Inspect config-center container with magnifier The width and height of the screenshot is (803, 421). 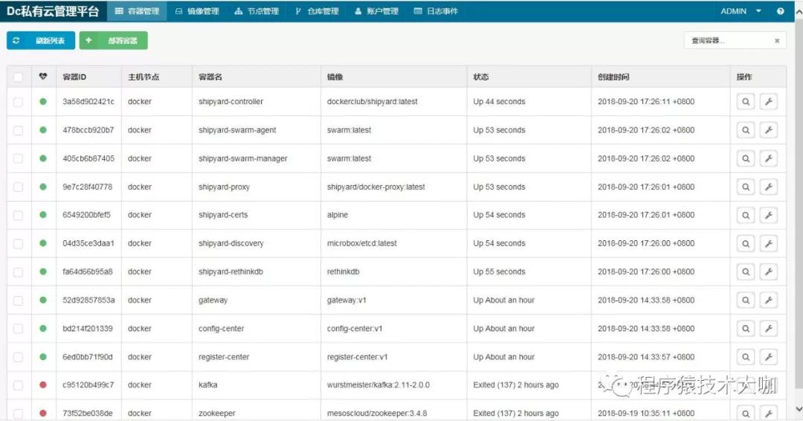click(x=746, y=328)
